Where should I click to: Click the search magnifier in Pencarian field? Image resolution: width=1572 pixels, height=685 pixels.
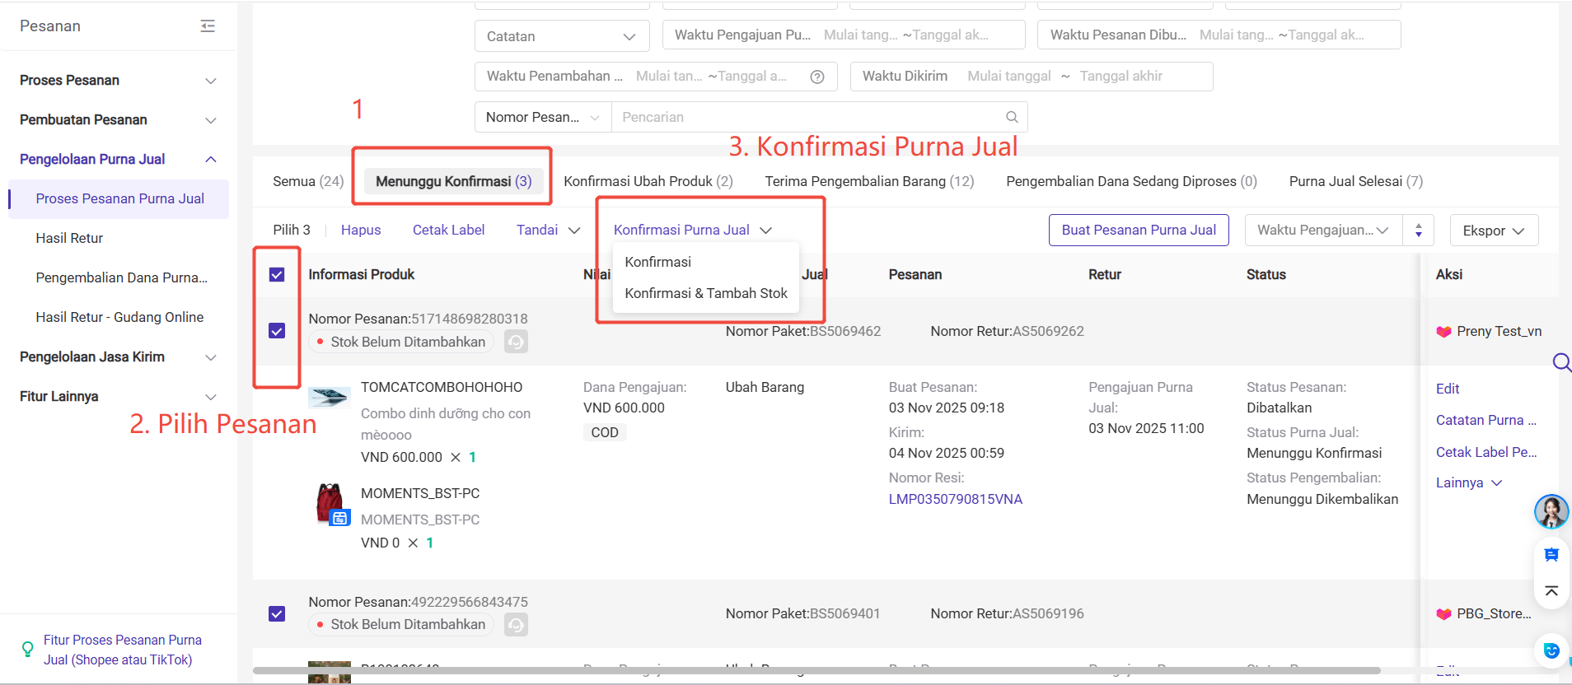(1012, 117)
